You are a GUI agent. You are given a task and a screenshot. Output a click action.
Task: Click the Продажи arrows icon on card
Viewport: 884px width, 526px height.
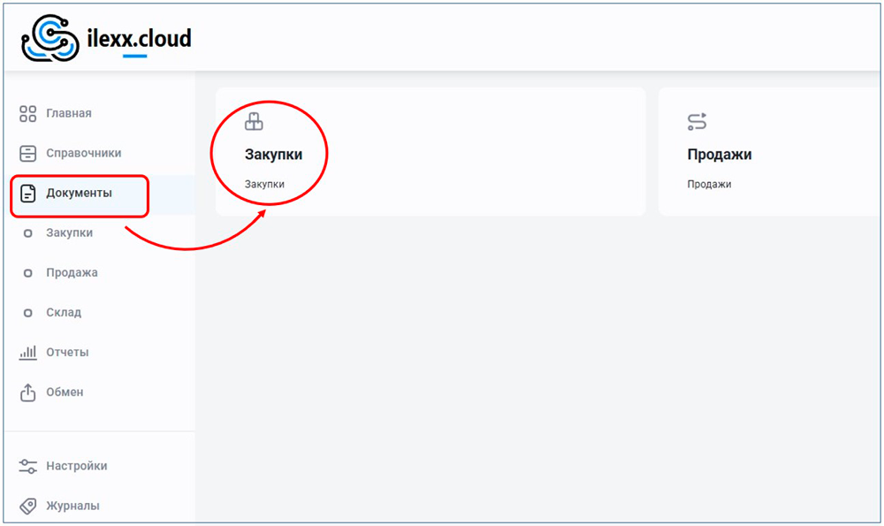pyautogui.click(x=697, y=122)
